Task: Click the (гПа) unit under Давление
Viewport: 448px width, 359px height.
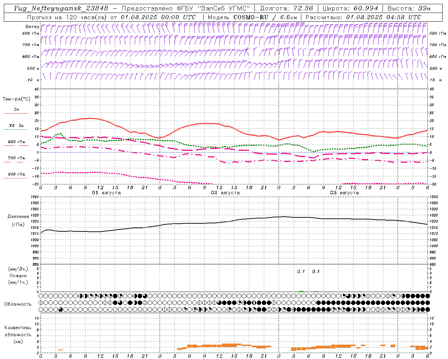Action: 18,224
